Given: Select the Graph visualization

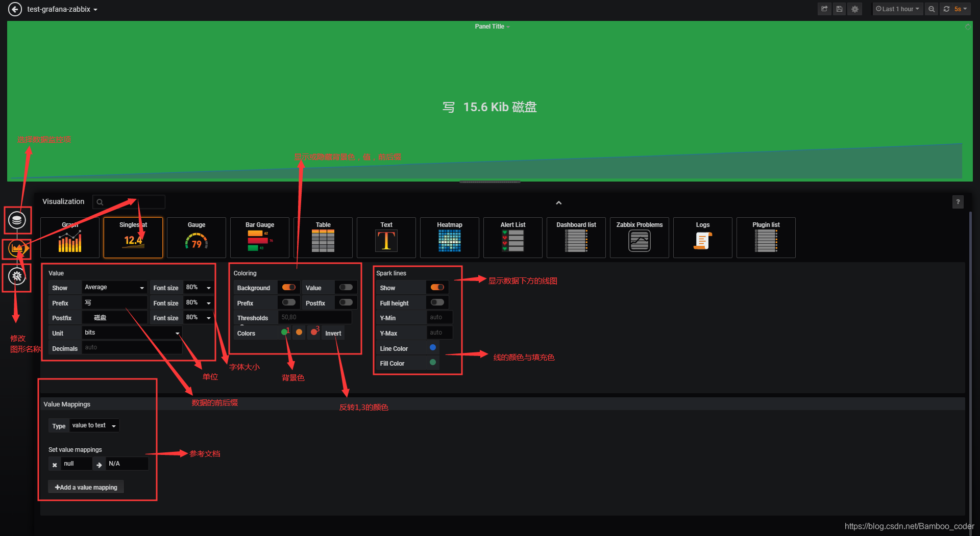Looking at the screenshot, I should 70,238.
